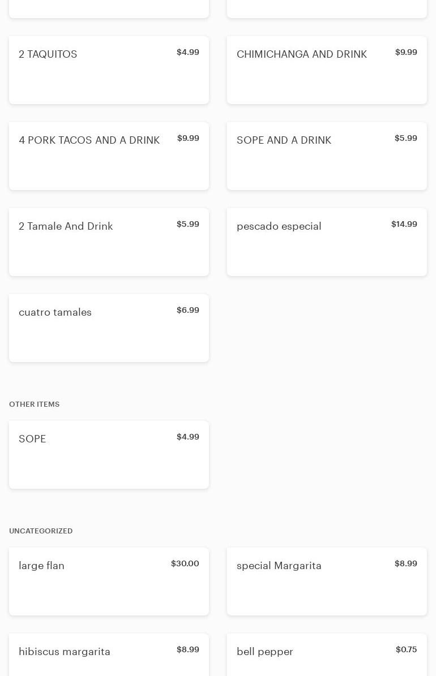Choose the special Margarita card
Screen dimensions: 436x676
click(327, 582)
